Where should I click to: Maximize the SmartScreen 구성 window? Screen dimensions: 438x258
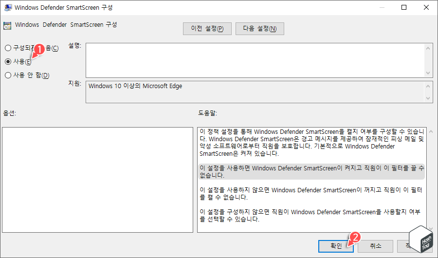pyautogui.click(x=404, y=8)
